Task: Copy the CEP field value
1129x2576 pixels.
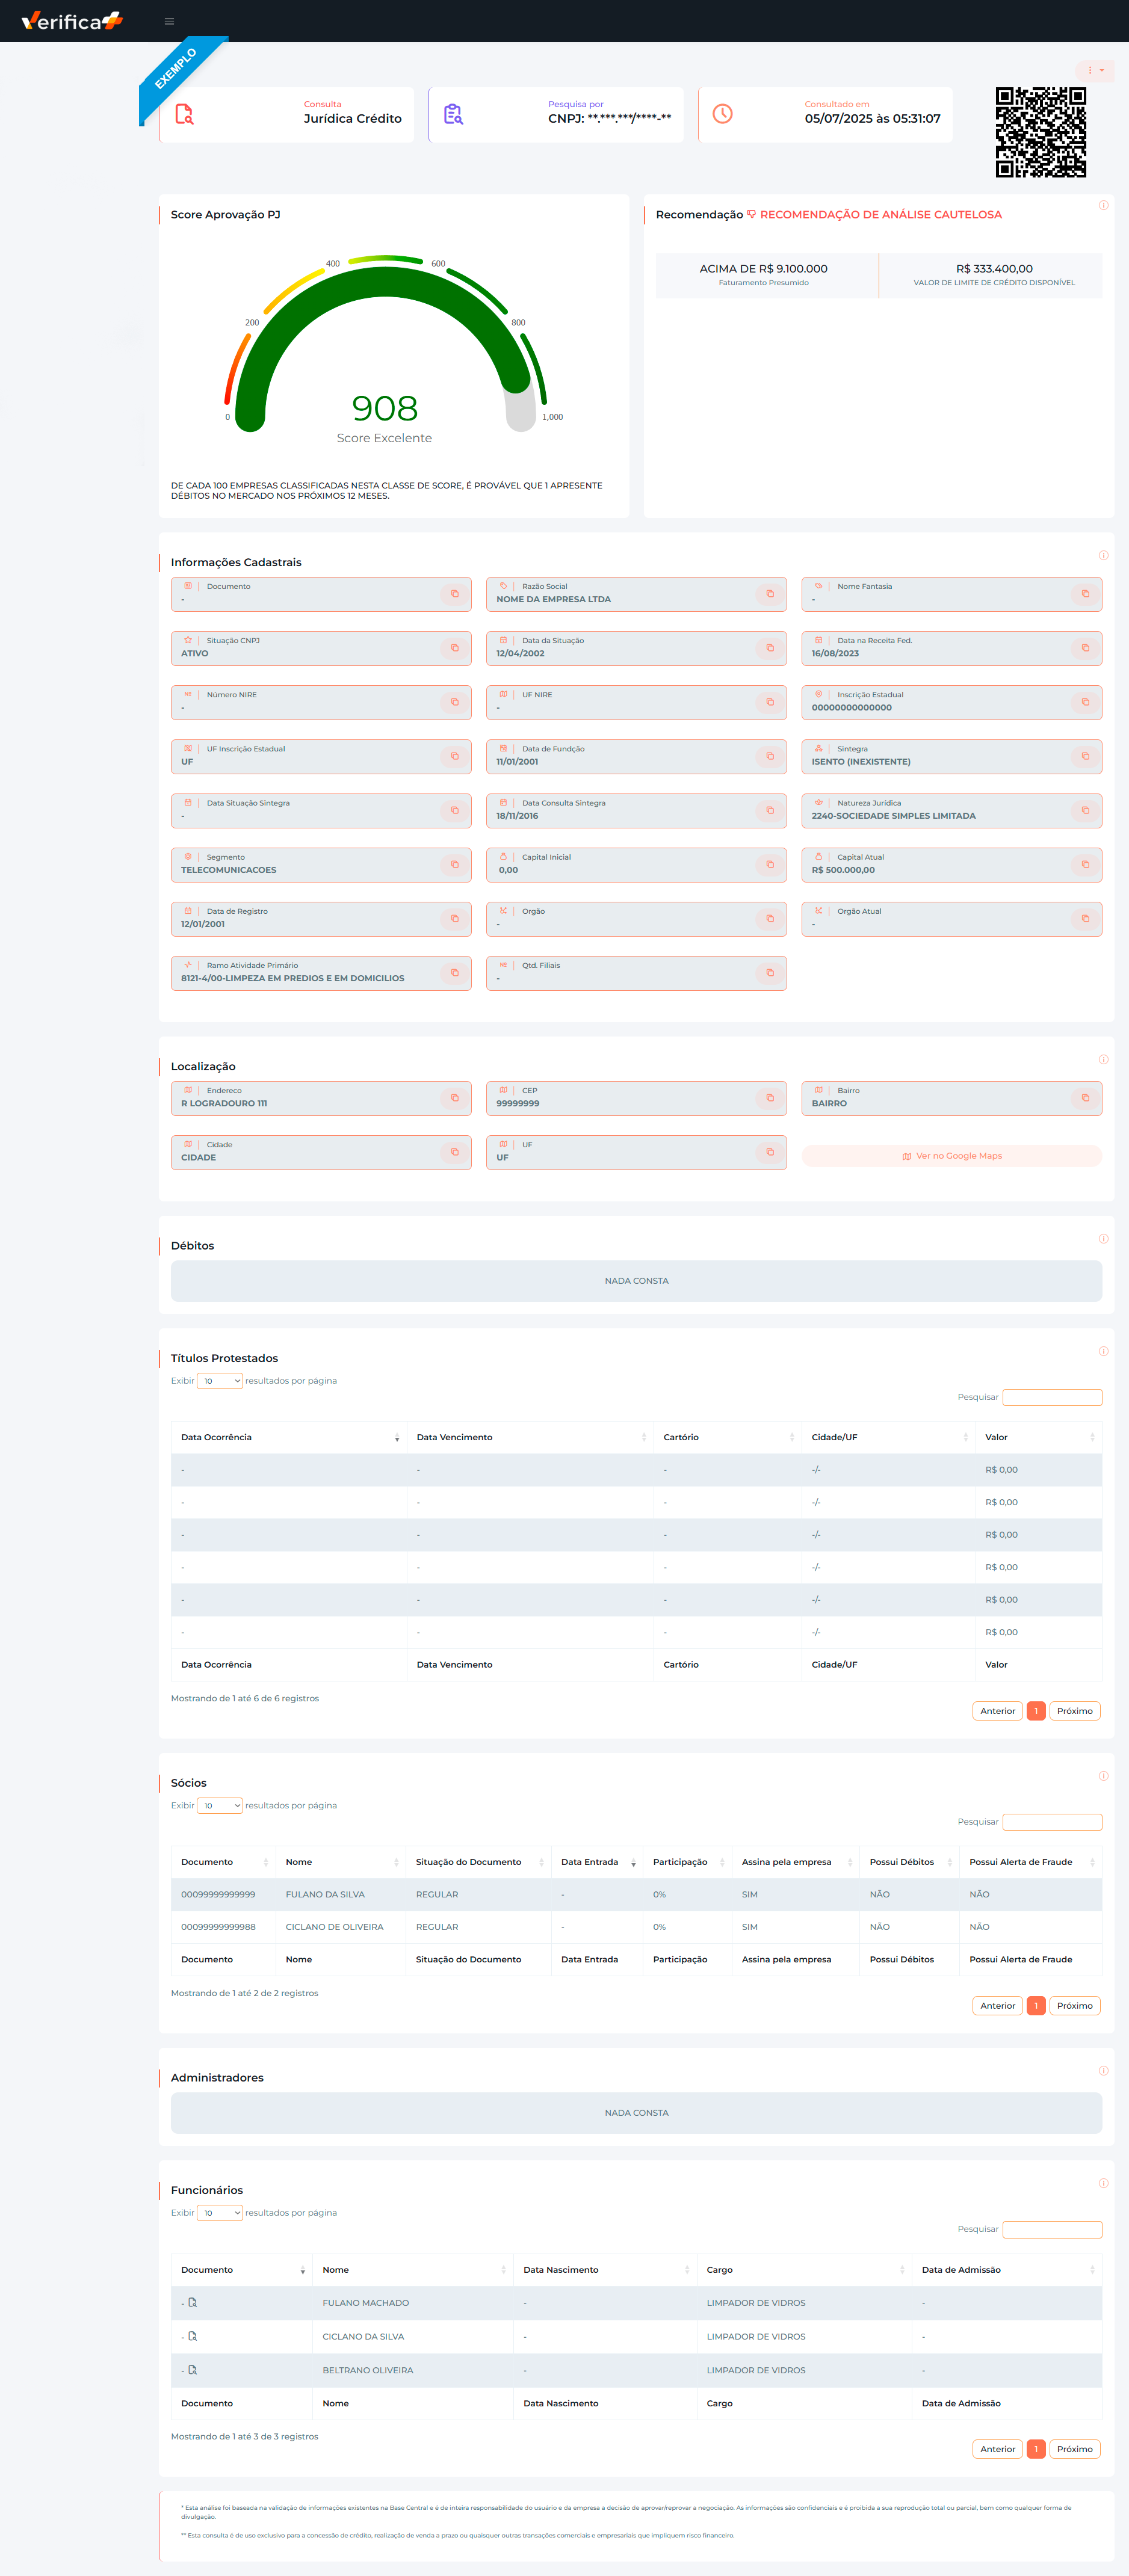Action: click(x=769, y=1098)
